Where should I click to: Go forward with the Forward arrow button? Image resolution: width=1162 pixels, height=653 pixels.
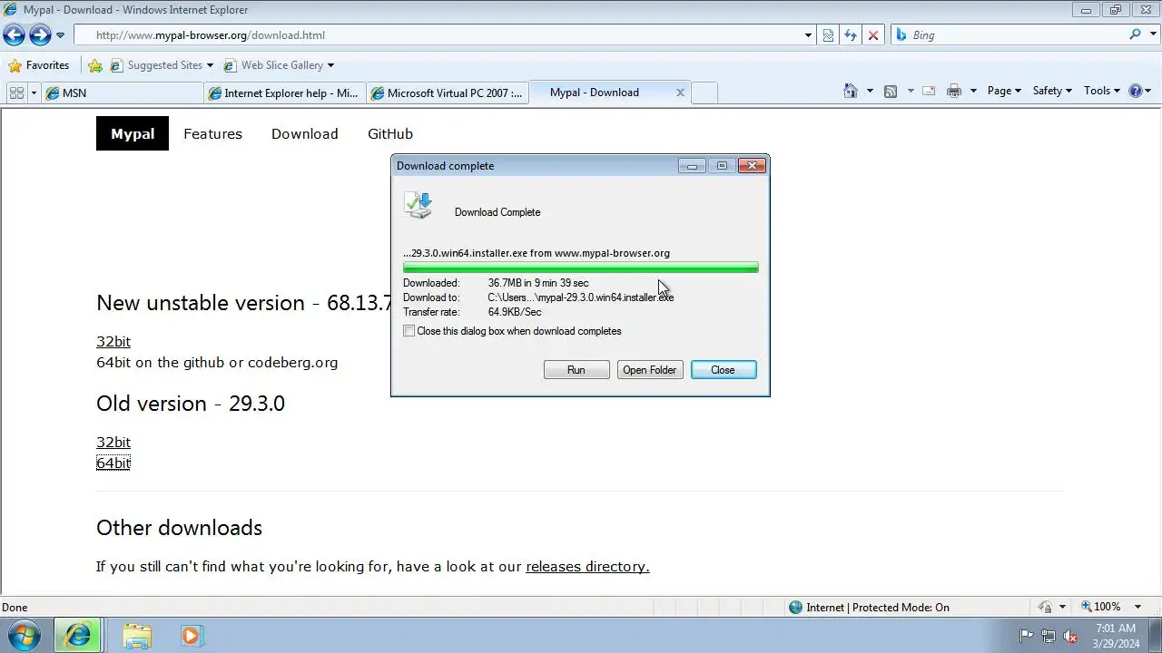click(x=40, y=34)
